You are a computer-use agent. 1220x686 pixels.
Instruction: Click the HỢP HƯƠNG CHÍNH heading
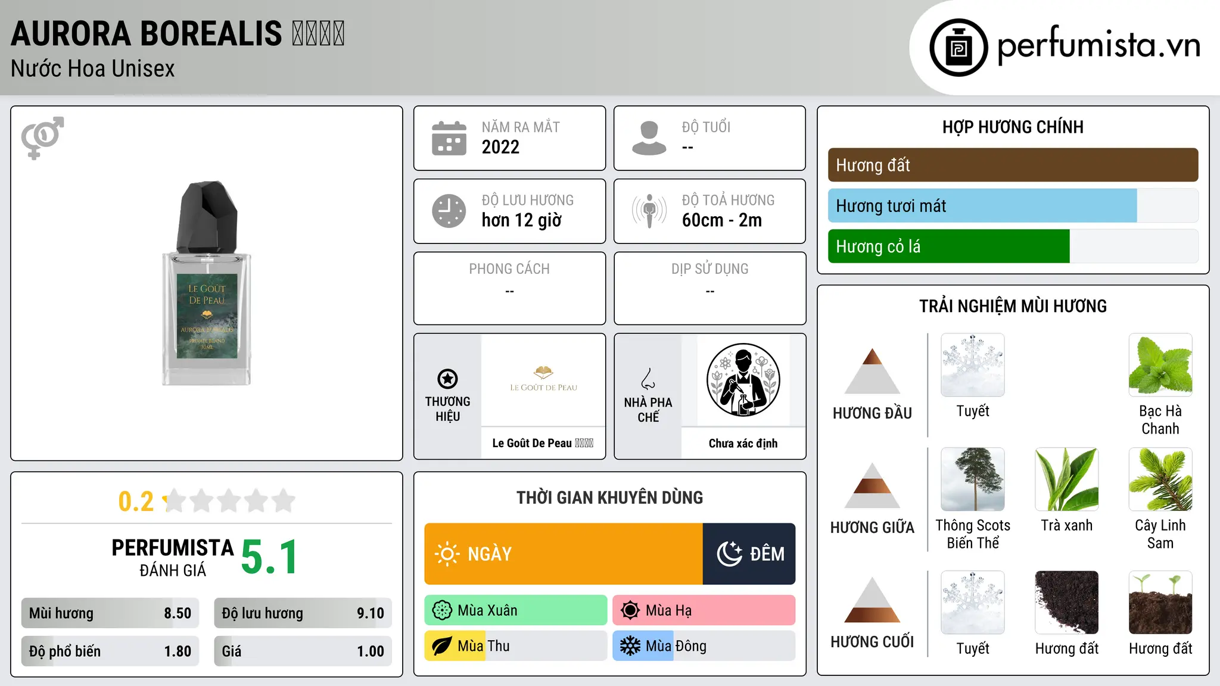(x=1013, y=127)
